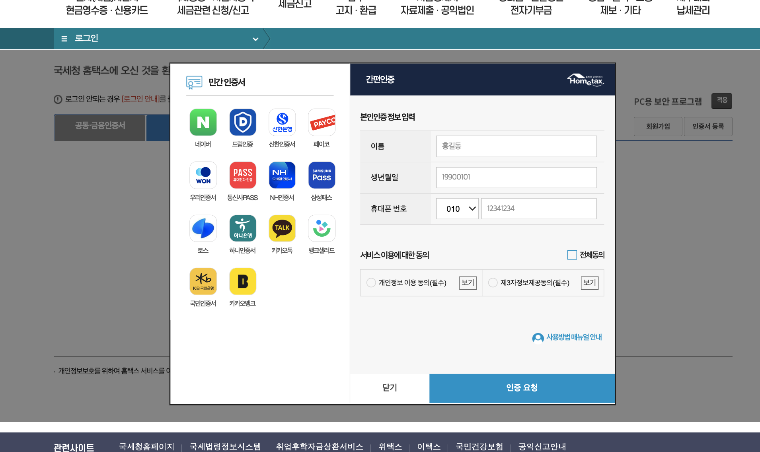Open the 로그인 안내 link
760x452 pixels.
tap(140, 99)
